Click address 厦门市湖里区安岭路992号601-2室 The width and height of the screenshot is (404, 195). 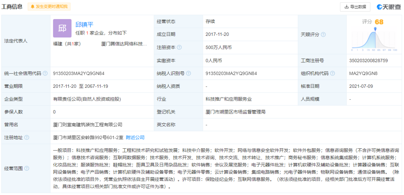coord(88,137)
